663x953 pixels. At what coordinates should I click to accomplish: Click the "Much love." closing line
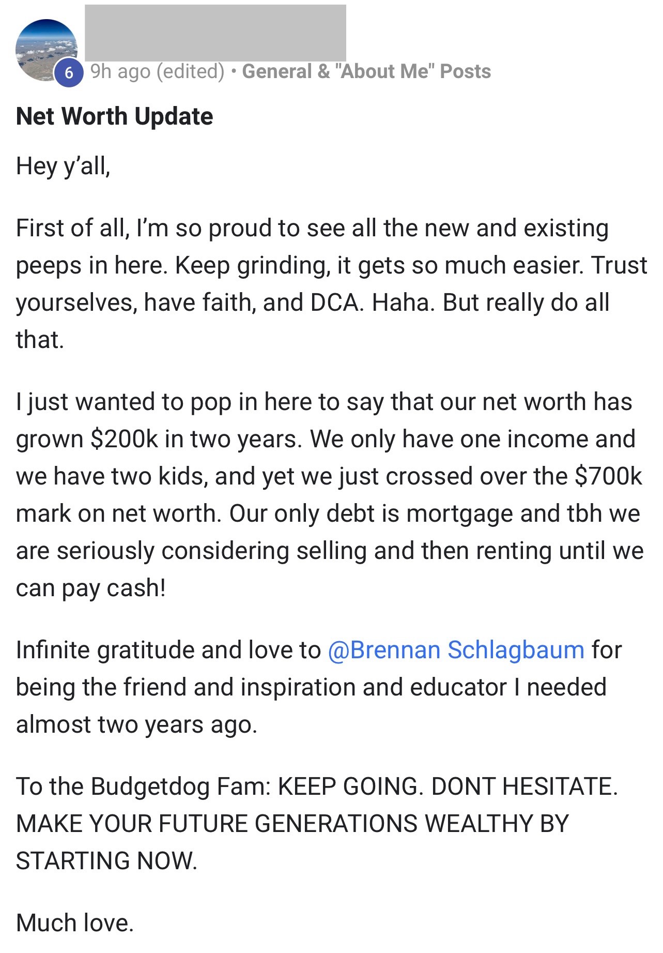pos(75,923)
